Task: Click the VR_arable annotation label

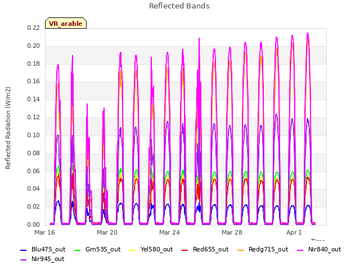Action: click(x=66, y=24)
